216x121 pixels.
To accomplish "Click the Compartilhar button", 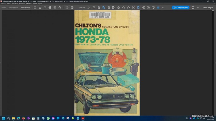I will 181,7.
